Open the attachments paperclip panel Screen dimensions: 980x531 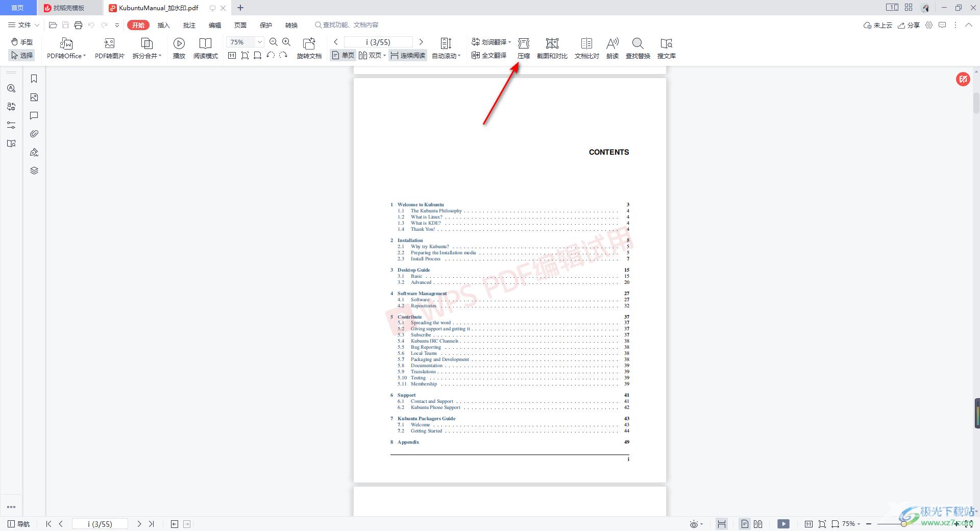coord(34,134)
